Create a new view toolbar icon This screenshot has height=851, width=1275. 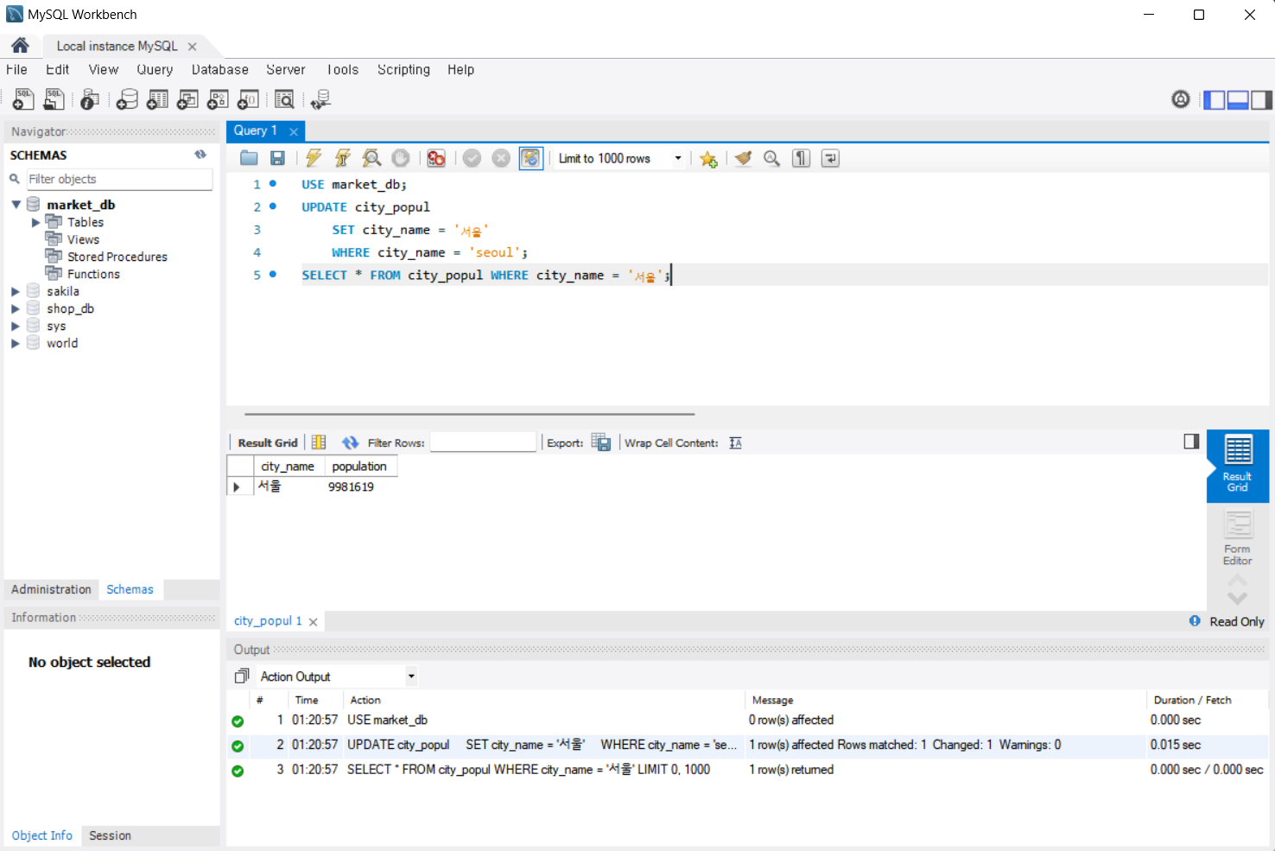point(187,99)
